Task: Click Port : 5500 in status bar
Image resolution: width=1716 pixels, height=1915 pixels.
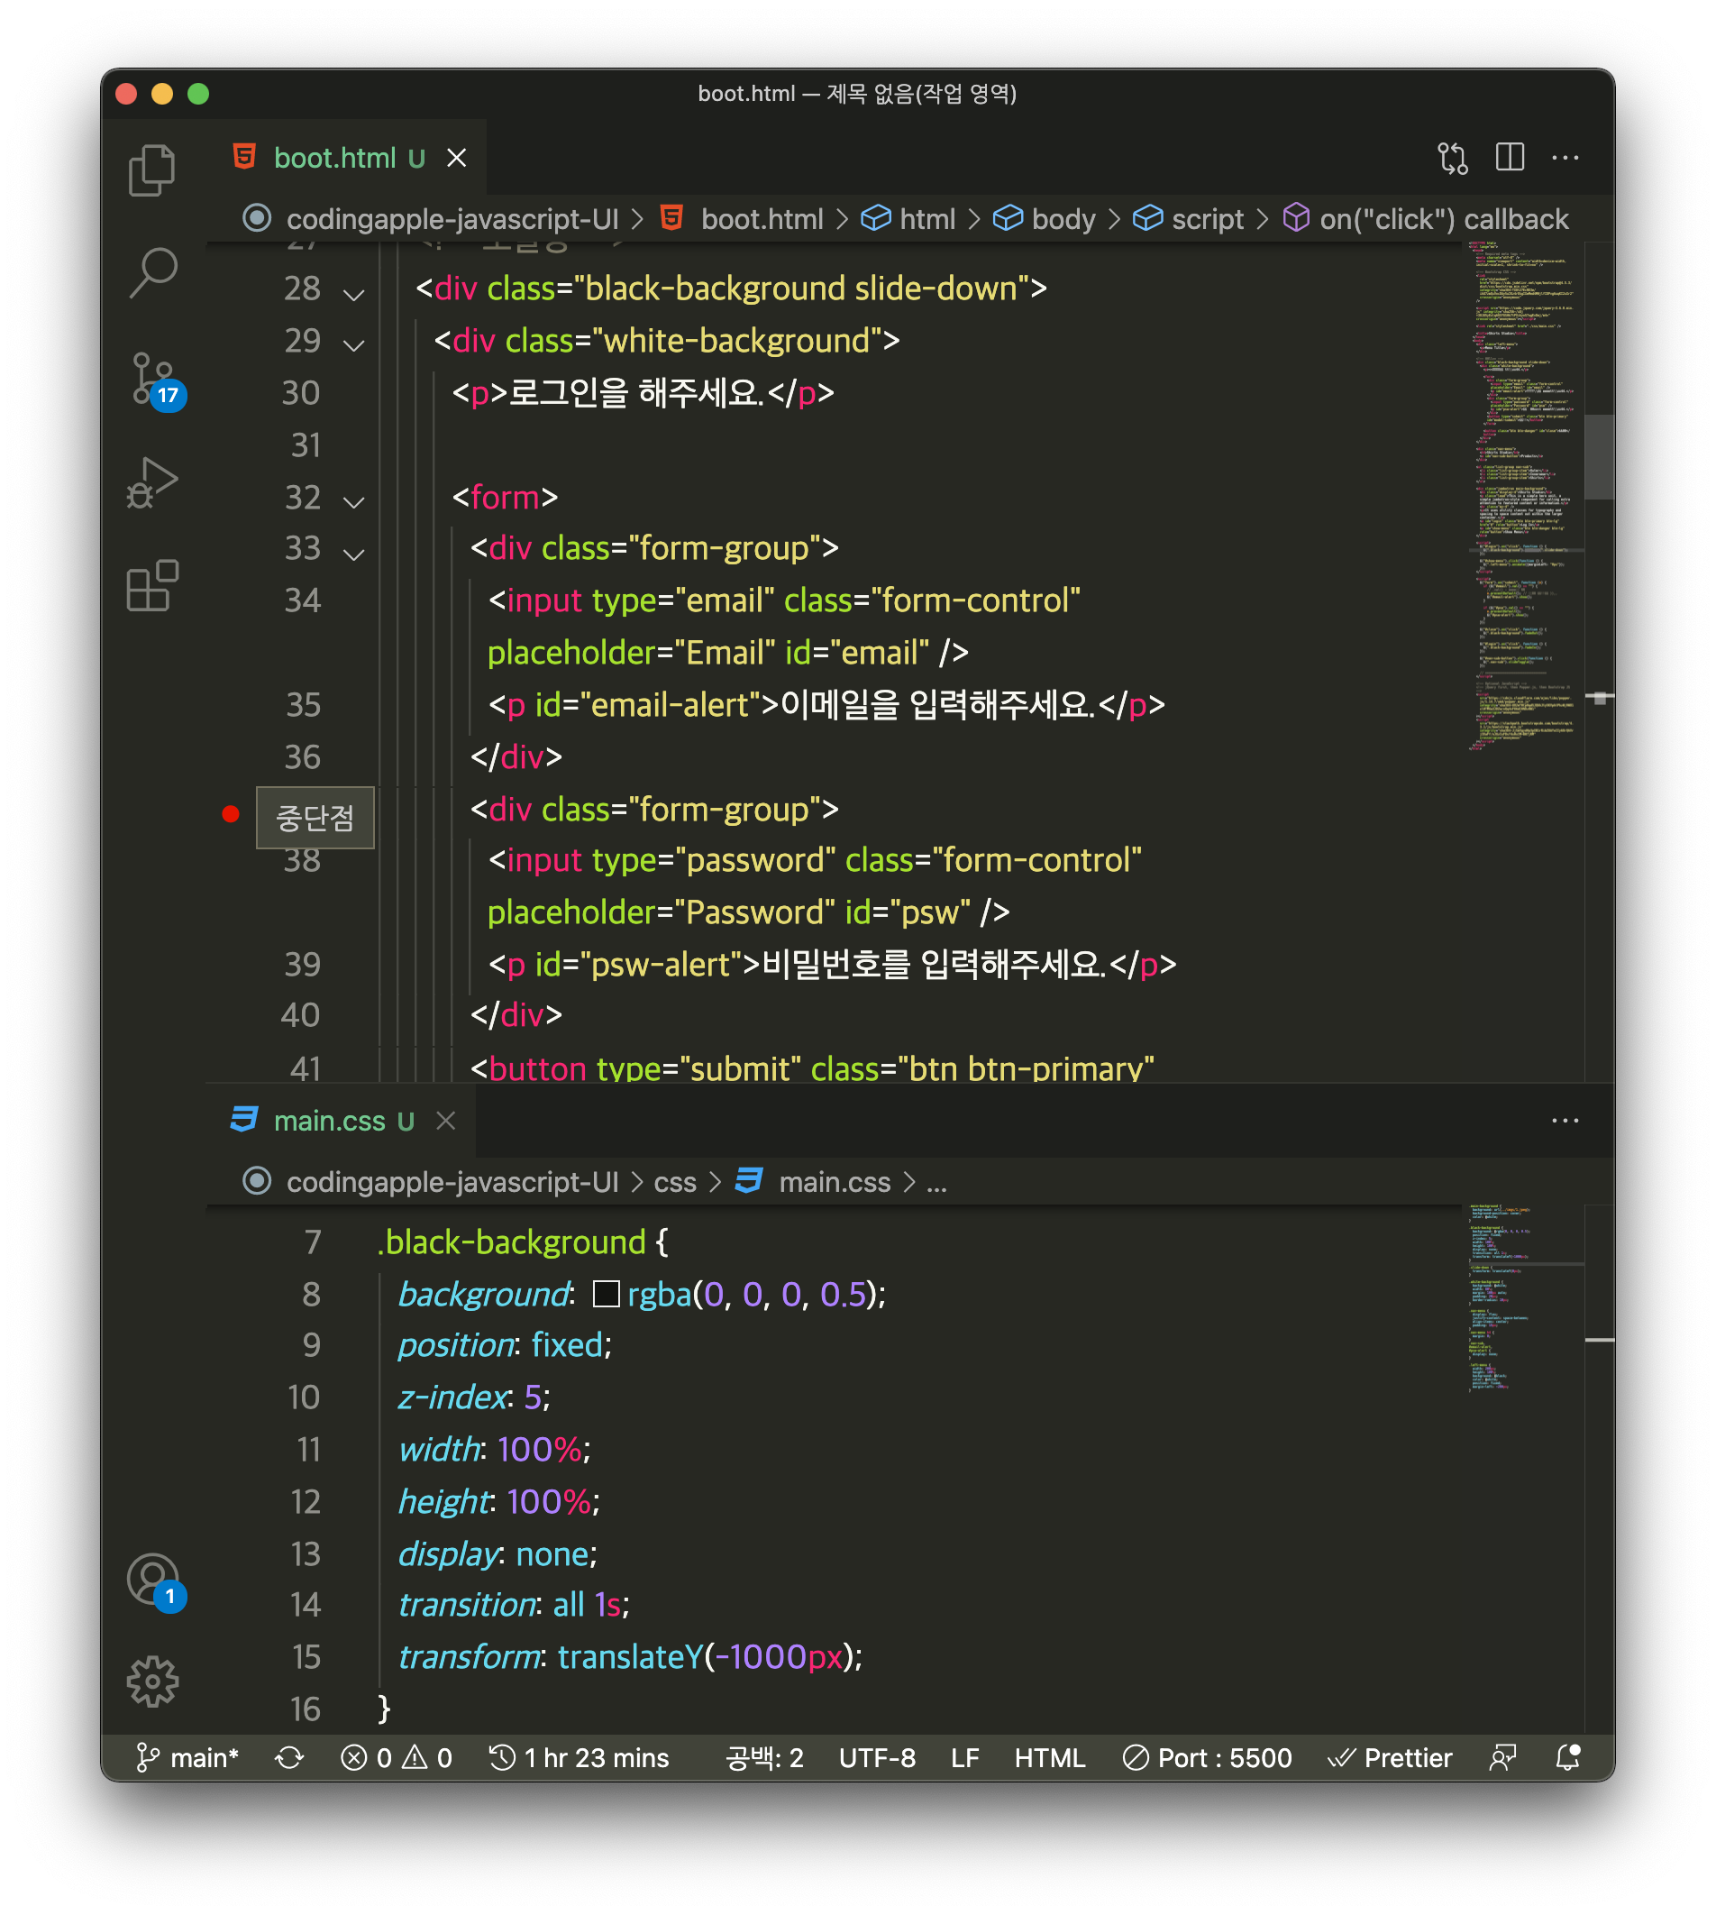Action: [x=1209, y=1757]
